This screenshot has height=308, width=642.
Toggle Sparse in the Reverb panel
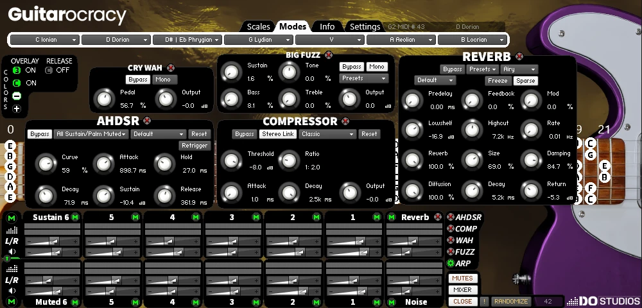click(x=526, y=81)
